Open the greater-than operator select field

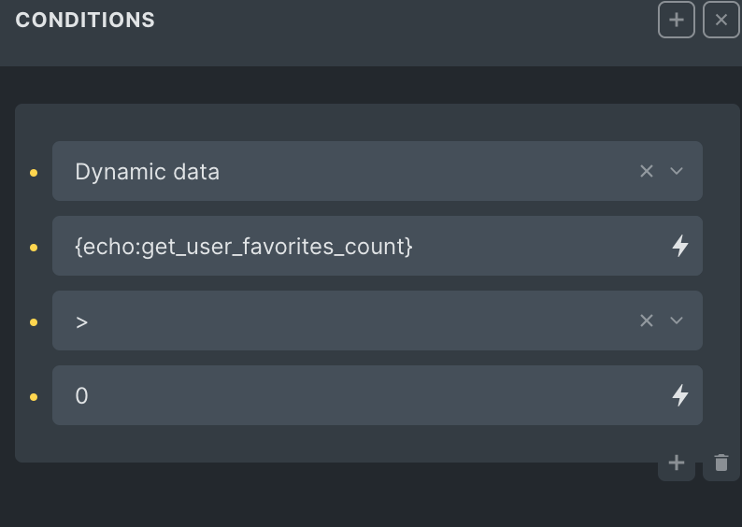tap(378, 320)
